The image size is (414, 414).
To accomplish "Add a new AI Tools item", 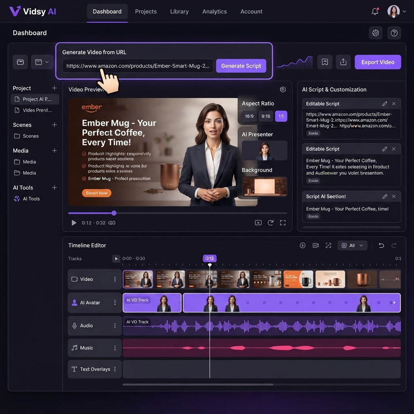I will tap(55, 188).
